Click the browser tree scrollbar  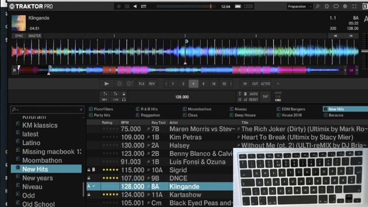(x=83, y=189)
